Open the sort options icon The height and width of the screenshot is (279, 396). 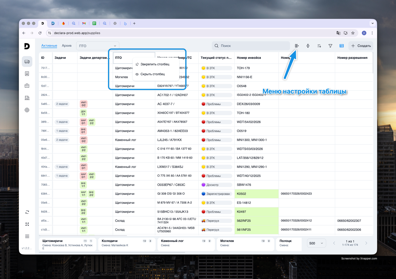coord(319,46)
